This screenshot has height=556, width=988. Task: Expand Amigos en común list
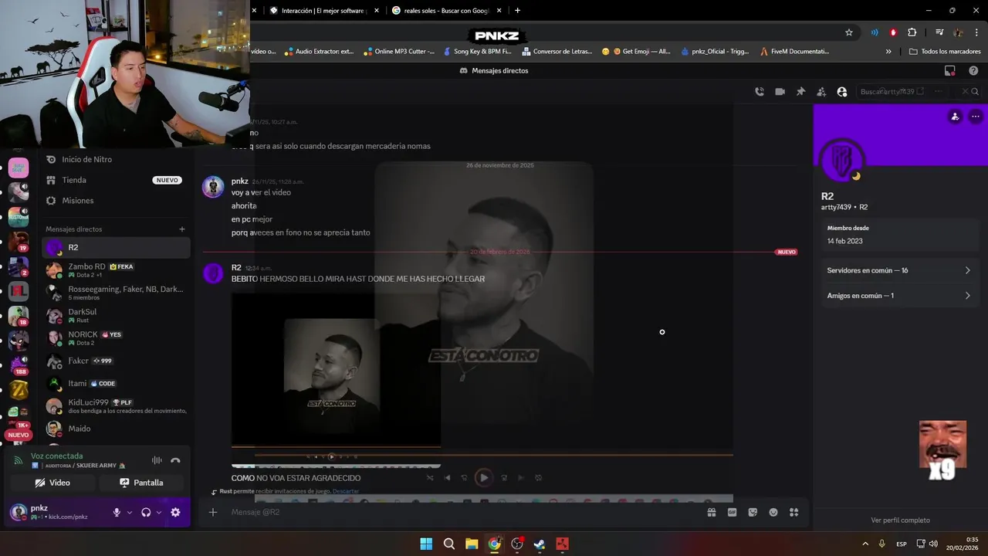pyautogui.click(x=899, y=296)
